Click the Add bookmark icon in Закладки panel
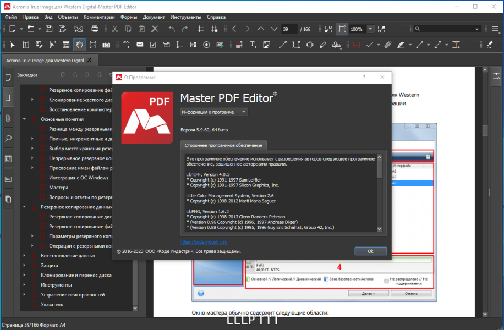504x330 pixels. (x=63, y=75)
